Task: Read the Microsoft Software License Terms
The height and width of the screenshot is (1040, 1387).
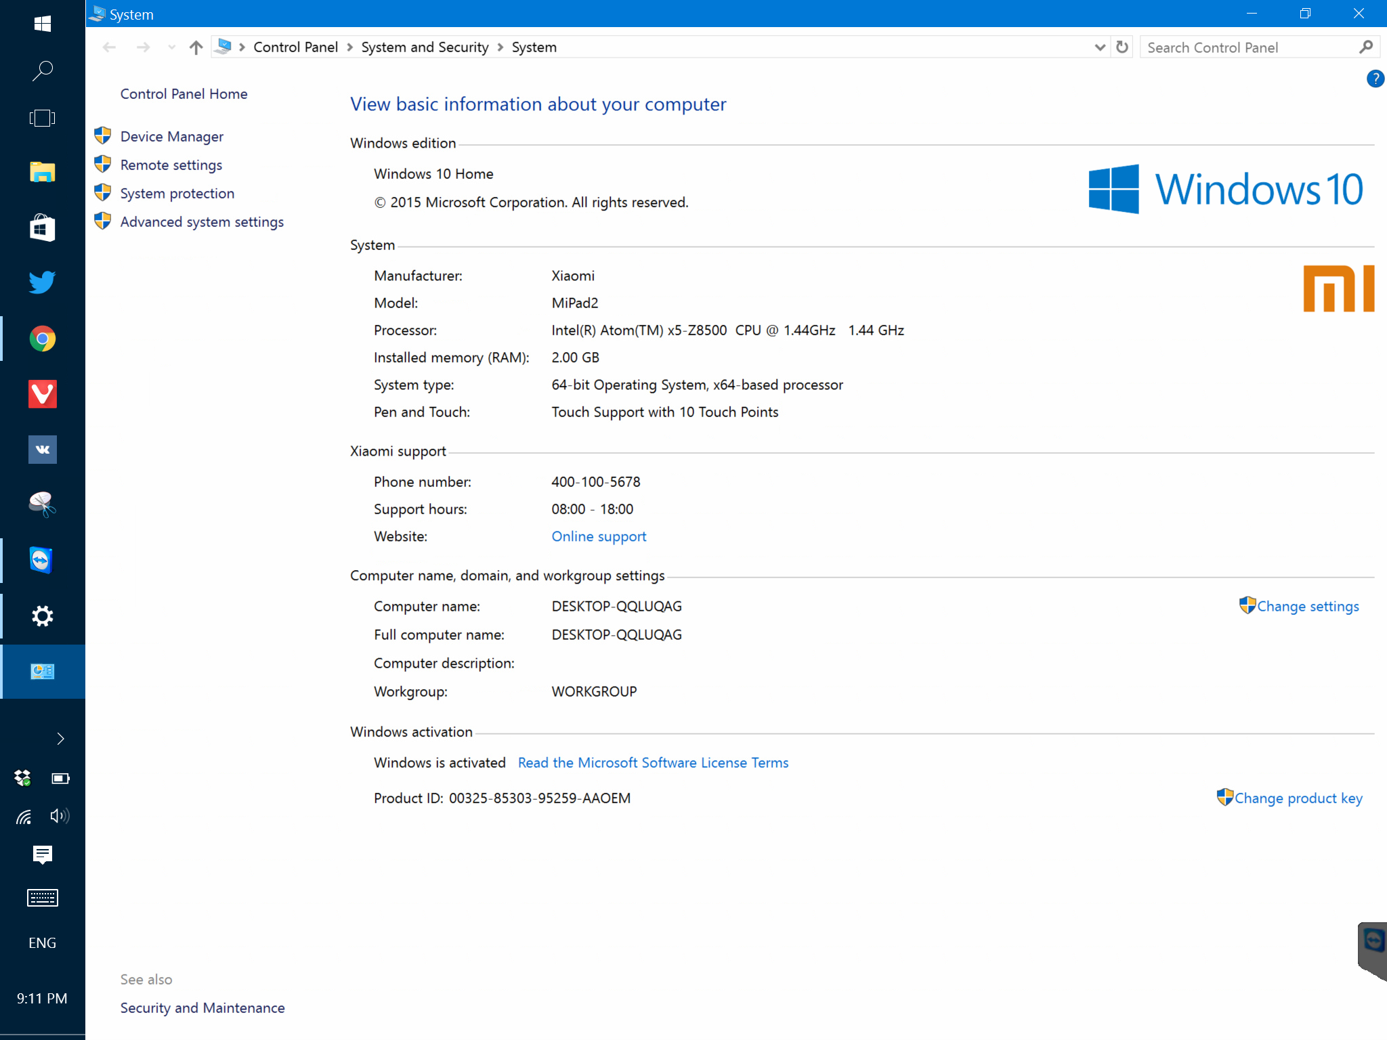Action: pos(653,762)
